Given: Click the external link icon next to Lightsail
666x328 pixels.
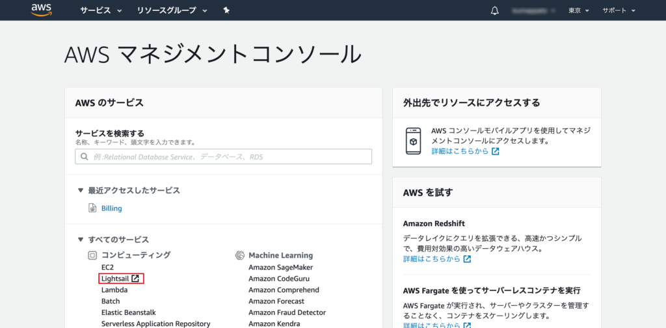Looking at the screenshot, I should pos(135,279).
